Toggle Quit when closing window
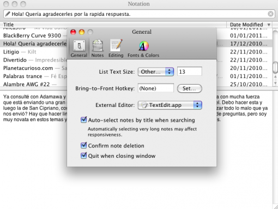The image size is (278, 209). tap(83, 156)
